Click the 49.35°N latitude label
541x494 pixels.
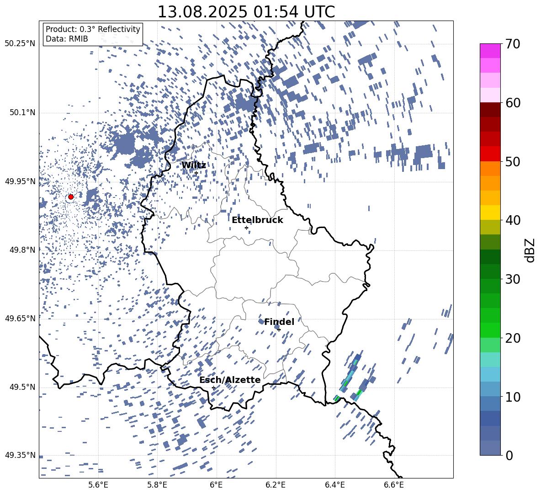tap(20, 455)
